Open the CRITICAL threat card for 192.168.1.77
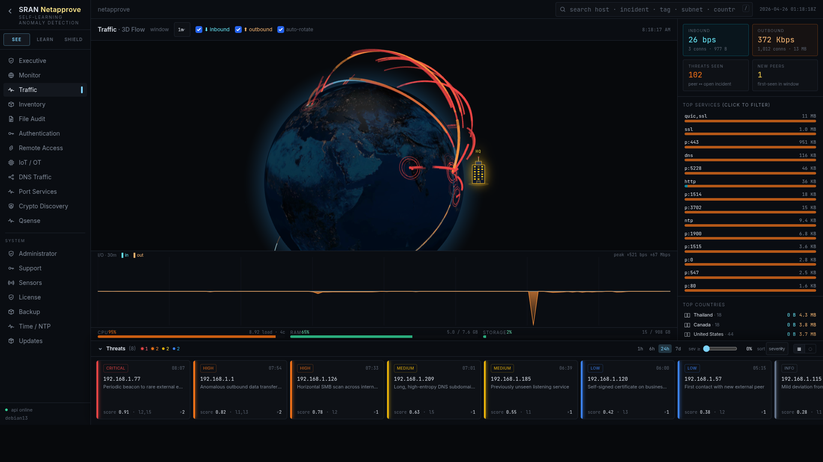 [144, 389]
